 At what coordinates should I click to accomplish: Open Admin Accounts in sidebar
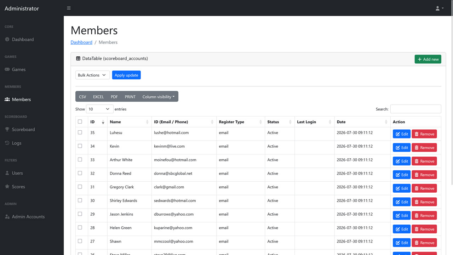click(x=28, y=217)
